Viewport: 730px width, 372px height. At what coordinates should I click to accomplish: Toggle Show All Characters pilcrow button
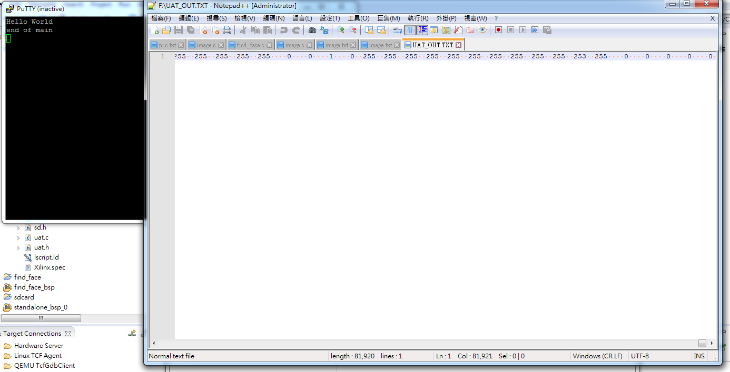[410, 30]
